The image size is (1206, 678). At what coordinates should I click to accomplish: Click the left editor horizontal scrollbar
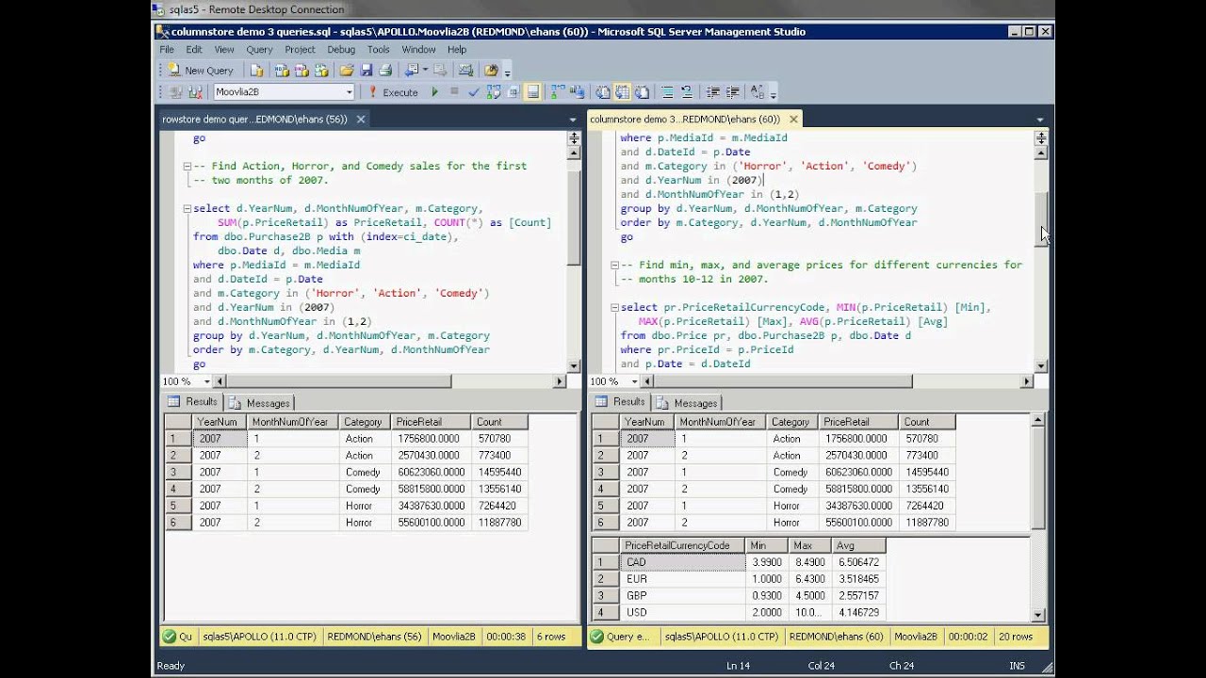click(339, 381)
